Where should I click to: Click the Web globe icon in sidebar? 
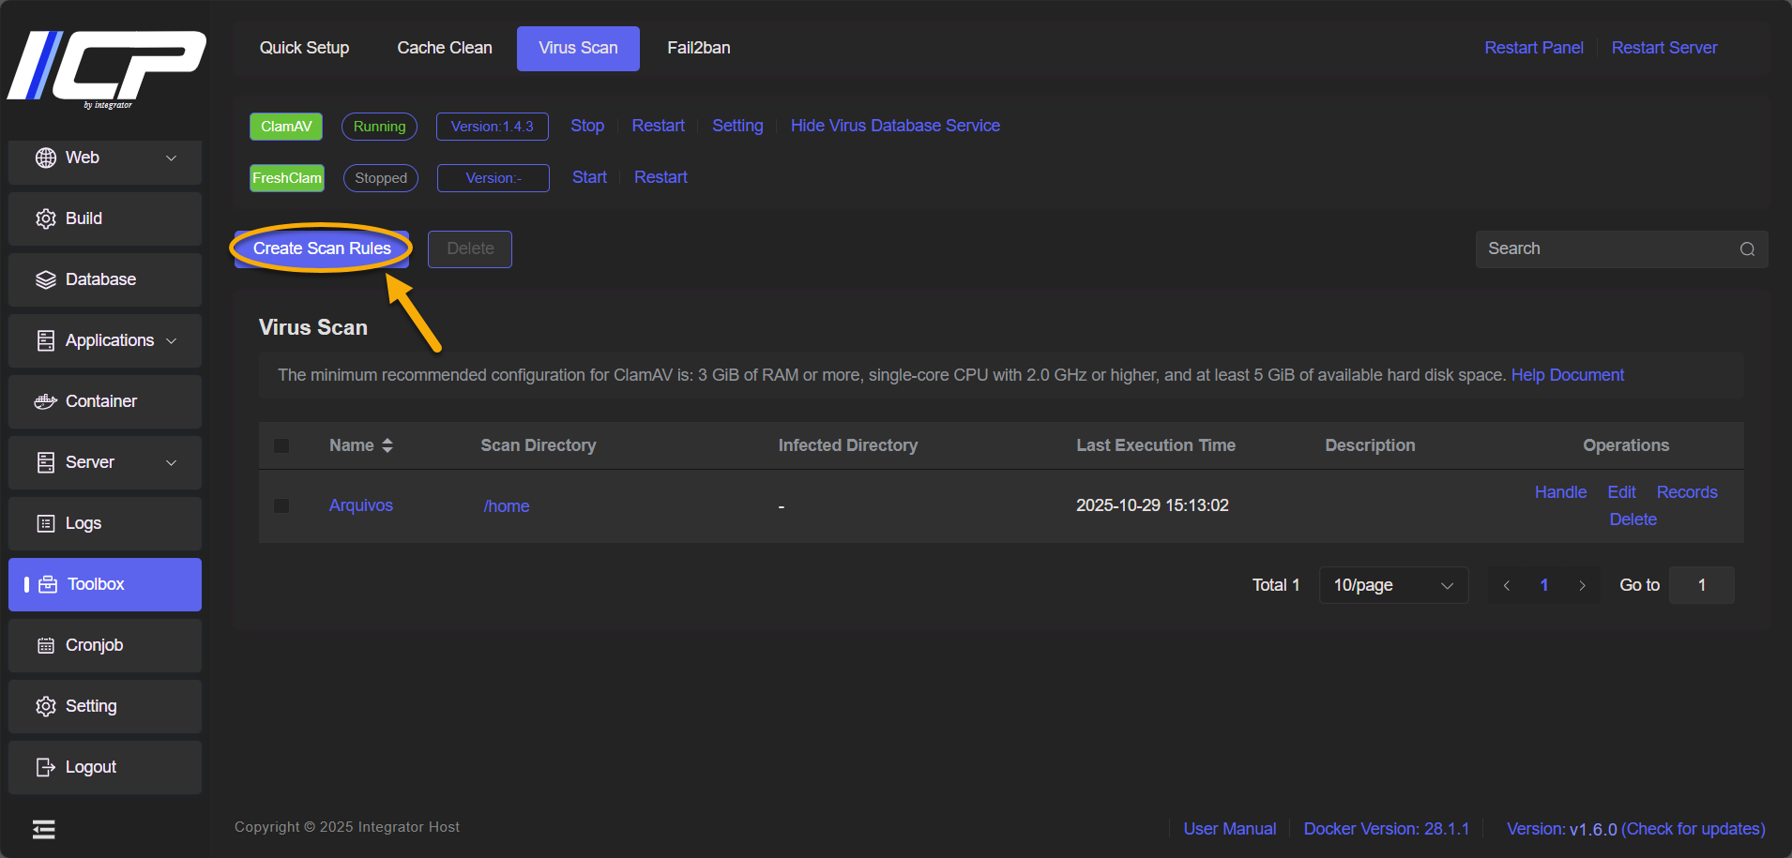pyautogui.click(x=46, y=158)
